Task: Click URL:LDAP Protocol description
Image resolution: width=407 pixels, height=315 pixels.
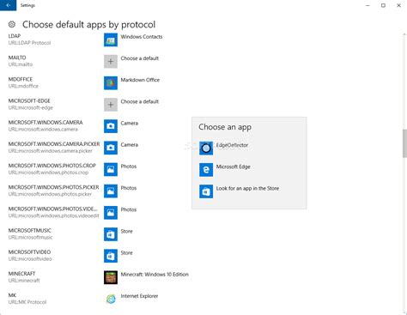Action: click(x=29, y=43)
